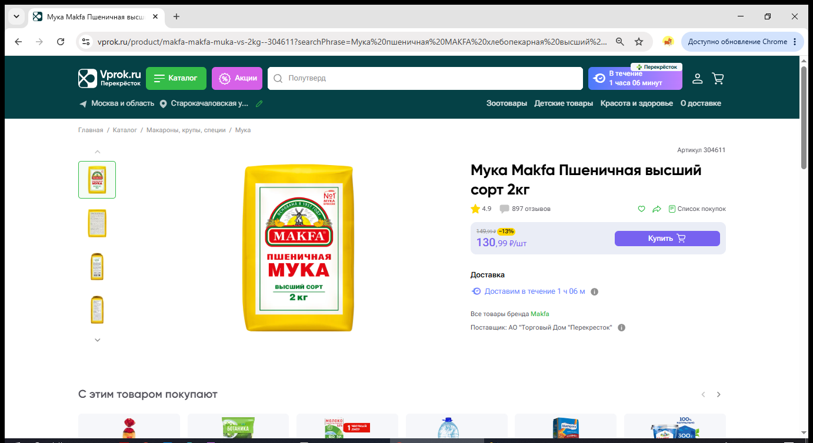Click the price 130,99 ₽/шт
This screenshot has height=443, width=813.
tap(501, 243)
